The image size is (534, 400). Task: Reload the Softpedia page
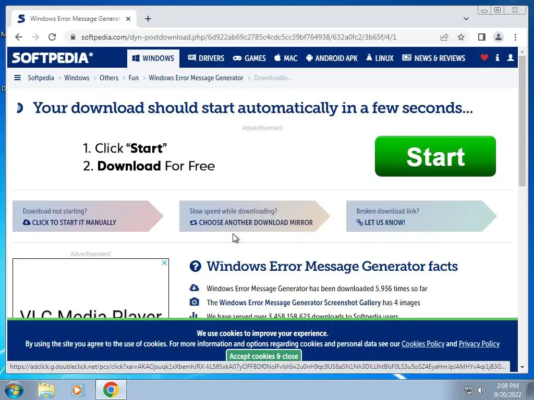coord(52,37)
